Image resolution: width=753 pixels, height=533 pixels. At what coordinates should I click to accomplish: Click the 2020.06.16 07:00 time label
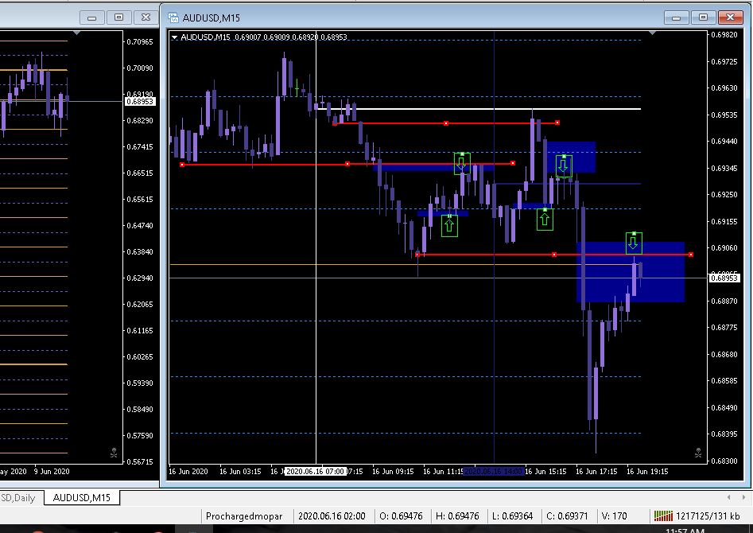pyautogui.click(x=316, y=472)
